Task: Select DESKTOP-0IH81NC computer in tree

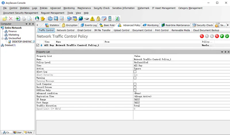Action: 22,42
